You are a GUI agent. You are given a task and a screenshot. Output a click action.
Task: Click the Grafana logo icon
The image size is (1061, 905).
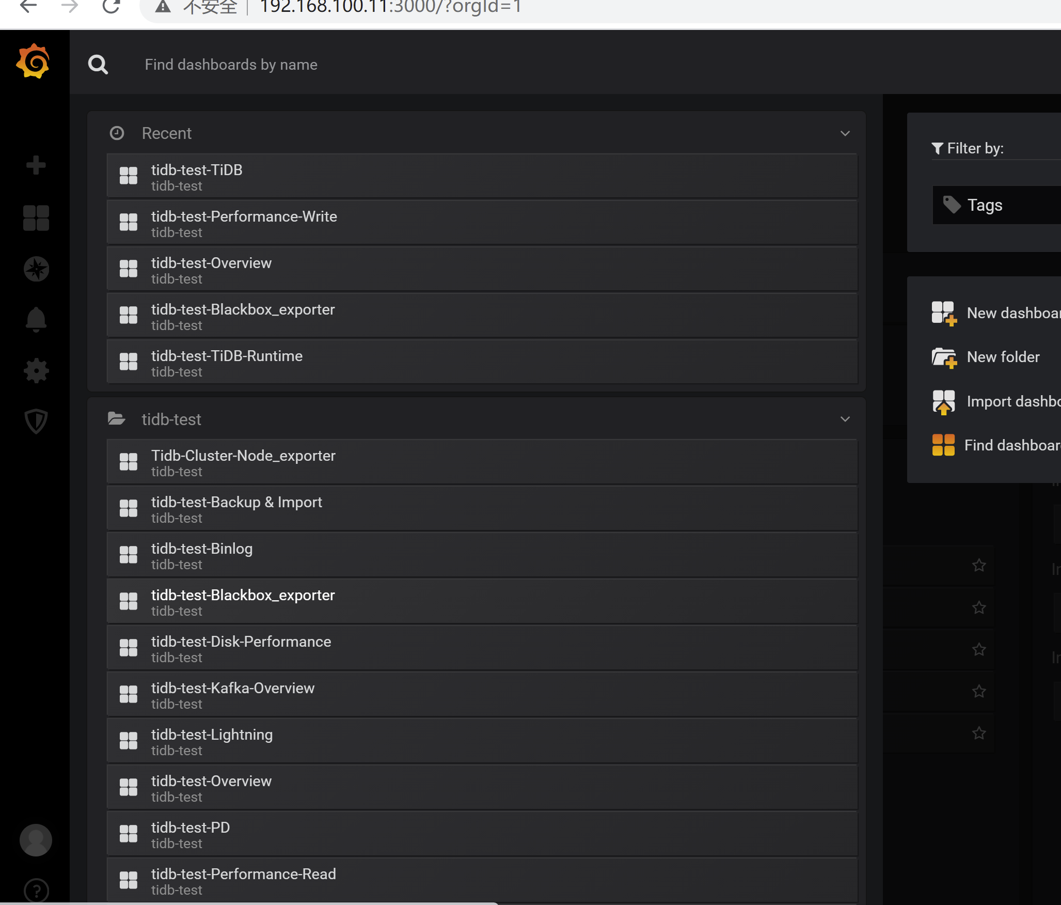34,61
